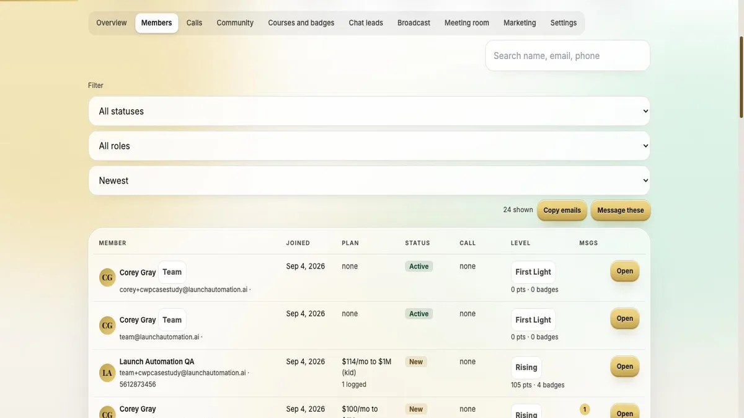Image resolution: width=744 pixels, height=418 pixels.
Task: Click phone number 5612873456
Action: pos(138,385)
